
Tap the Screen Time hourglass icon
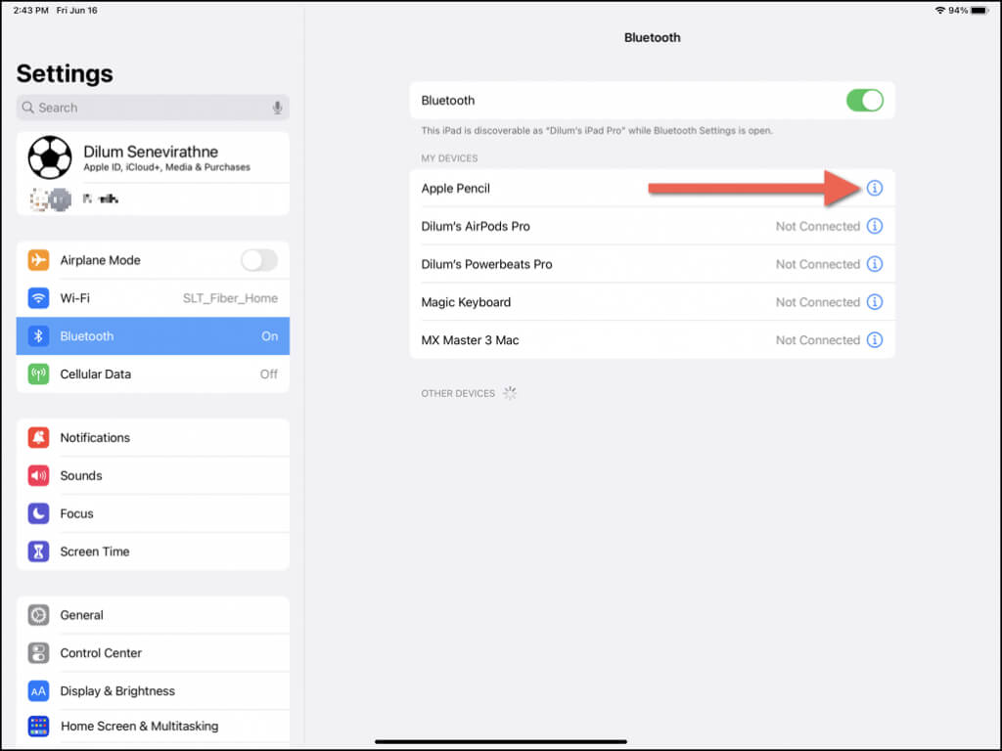(x=38, y=552)
